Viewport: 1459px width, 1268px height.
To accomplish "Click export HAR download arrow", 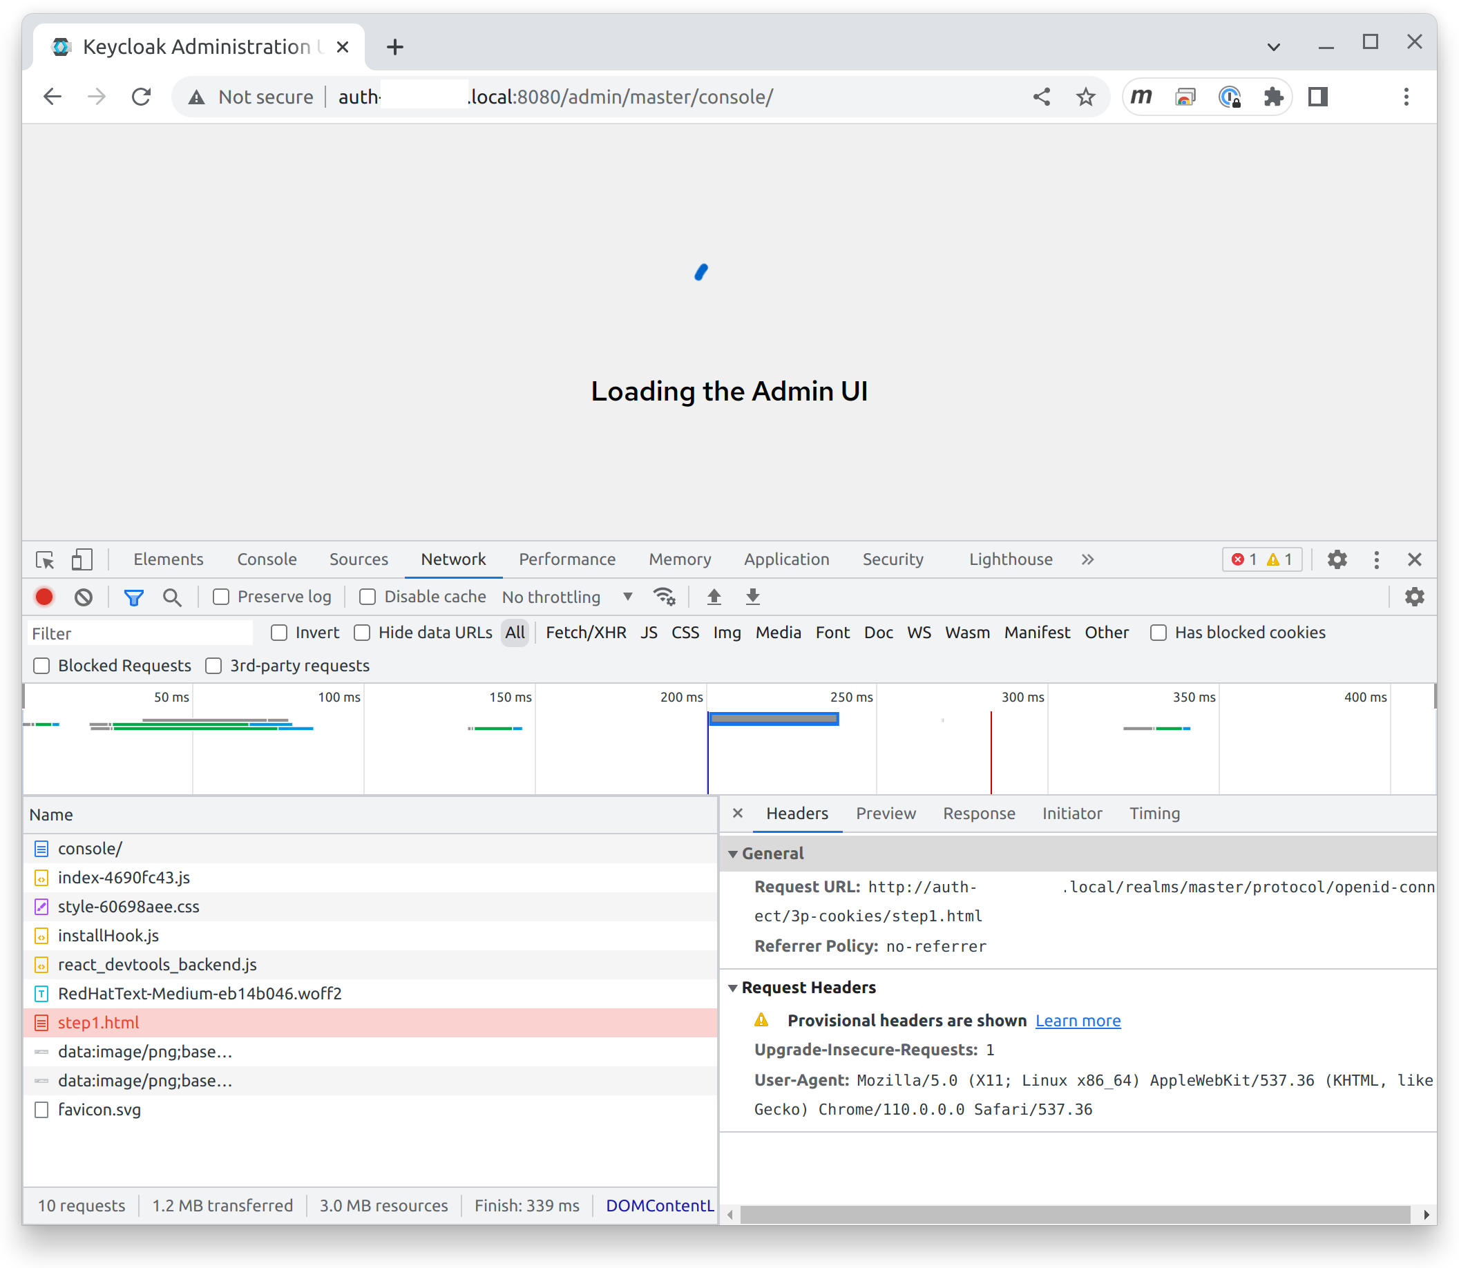I will tap(752, 597).
